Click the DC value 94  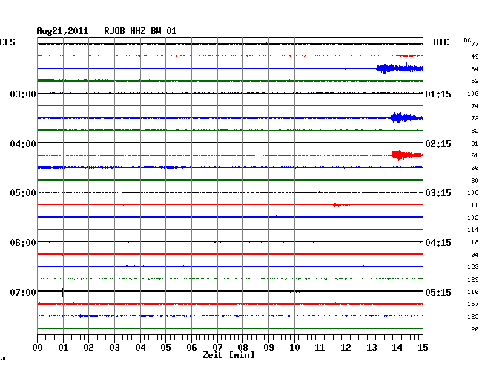click(x=475, y=255)
